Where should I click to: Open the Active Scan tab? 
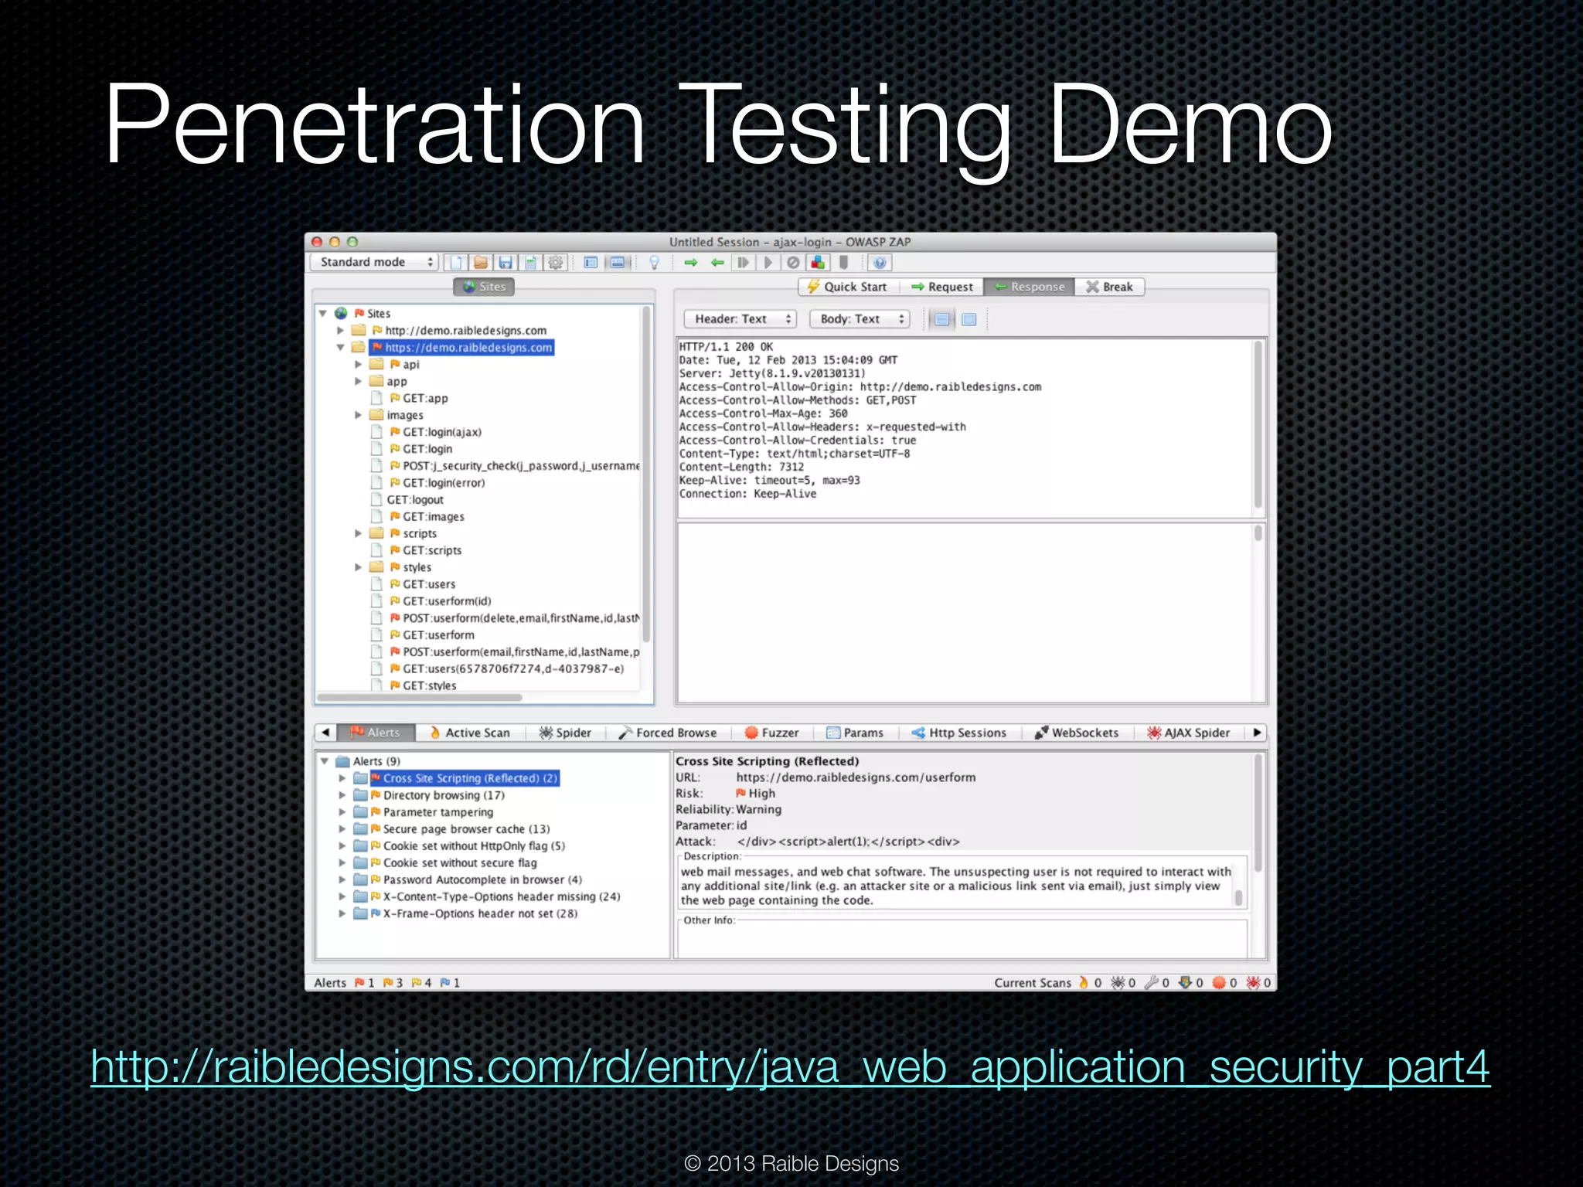(x=470, y=733)
